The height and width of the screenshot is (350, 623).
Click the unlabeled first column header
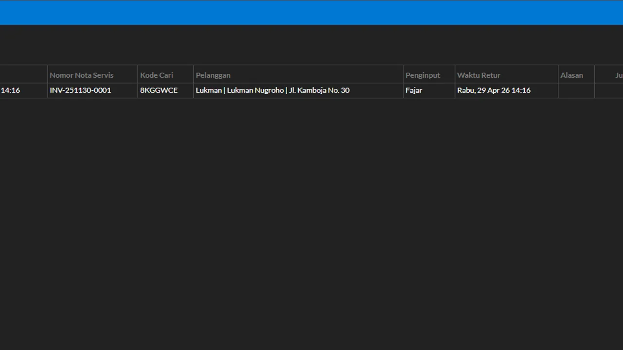click(x=23, y=75)
